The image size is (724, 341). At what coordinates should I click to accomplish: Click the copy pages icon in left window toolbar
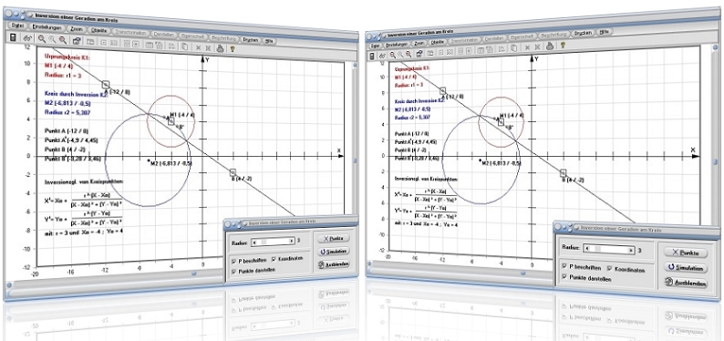click(184, 46)
